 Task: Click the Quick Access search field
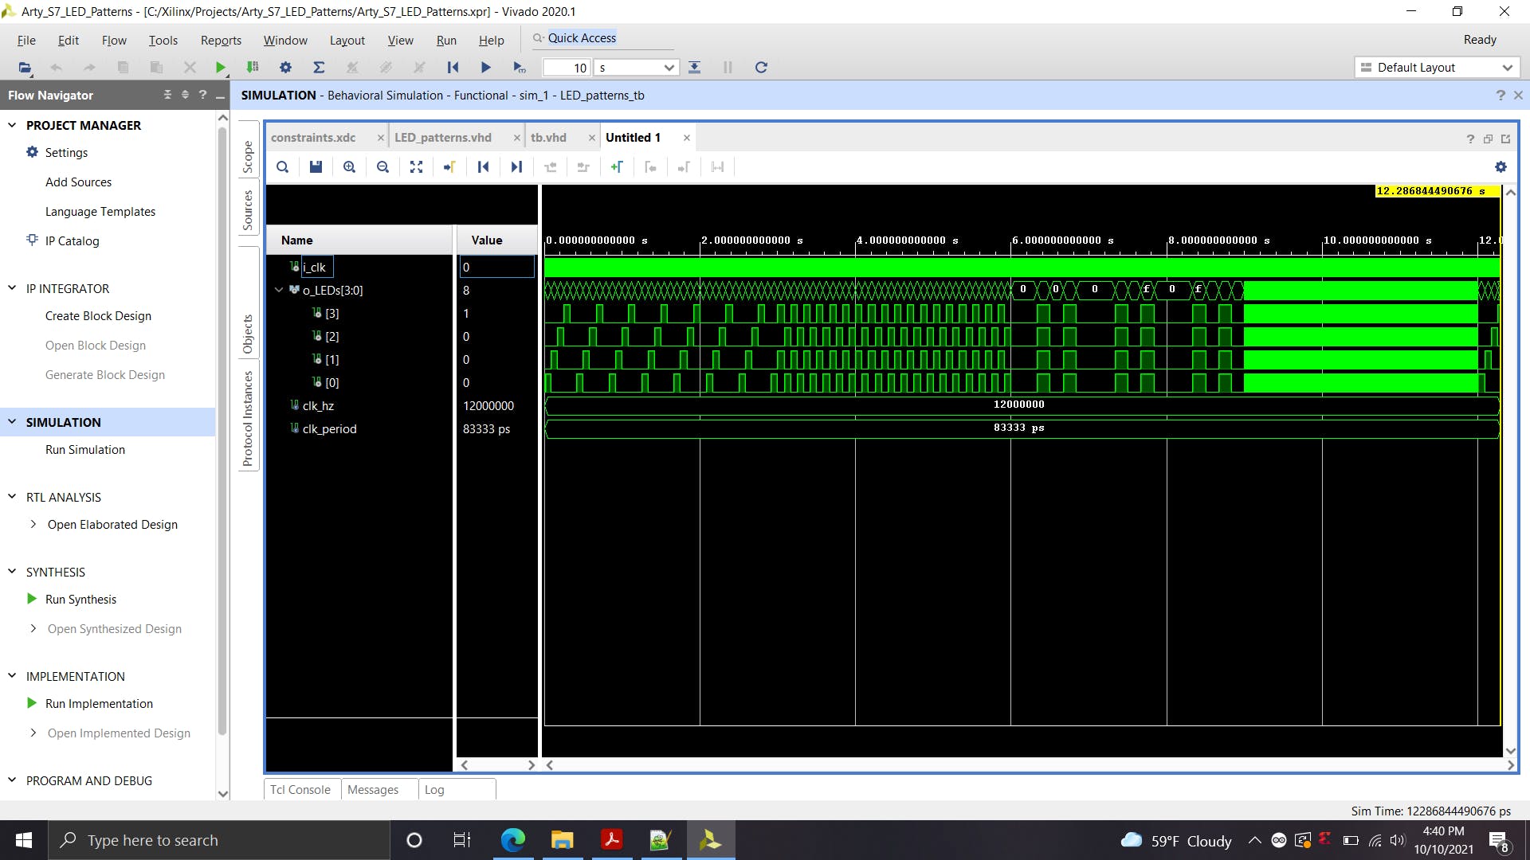(x=602, y=38)
